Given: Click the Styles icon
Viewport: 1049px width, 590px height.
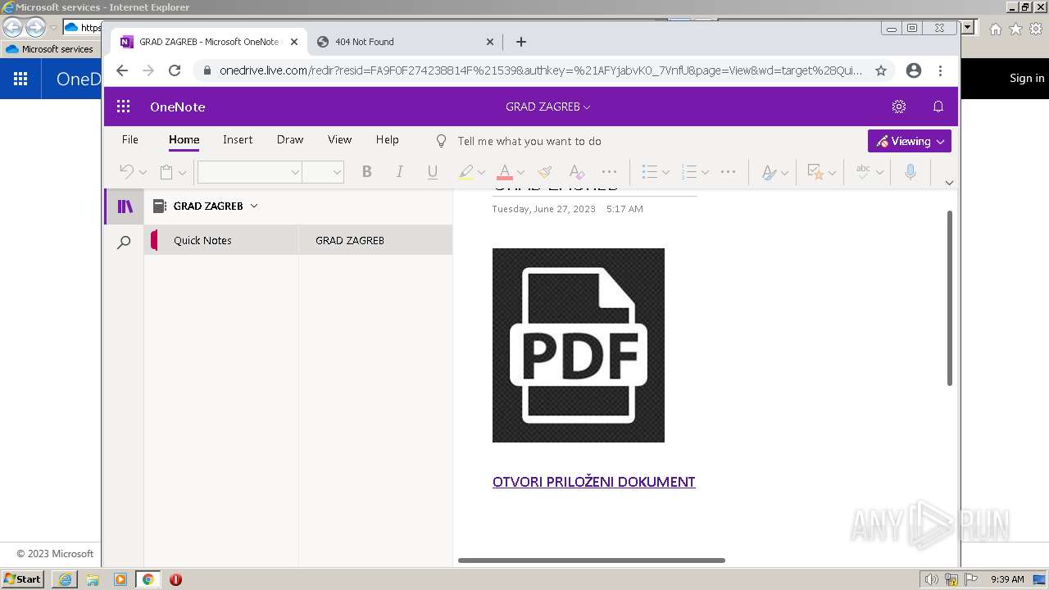Looking at the screenshot, I should point(769,172).
